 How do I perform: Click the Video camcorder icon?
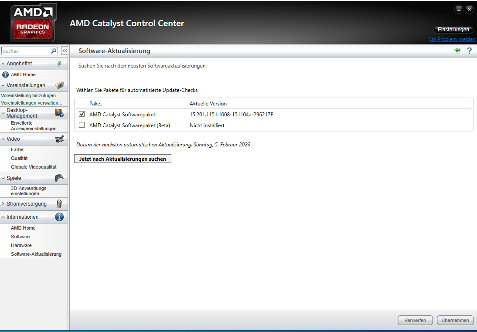tap(59, 139)
